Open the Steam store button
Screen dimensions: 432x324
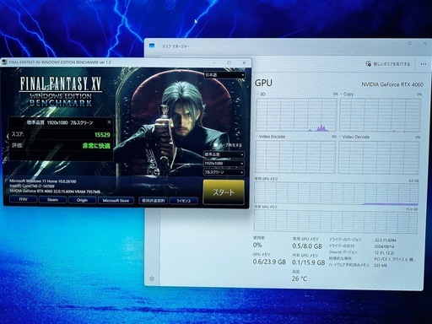click(52, 200)
